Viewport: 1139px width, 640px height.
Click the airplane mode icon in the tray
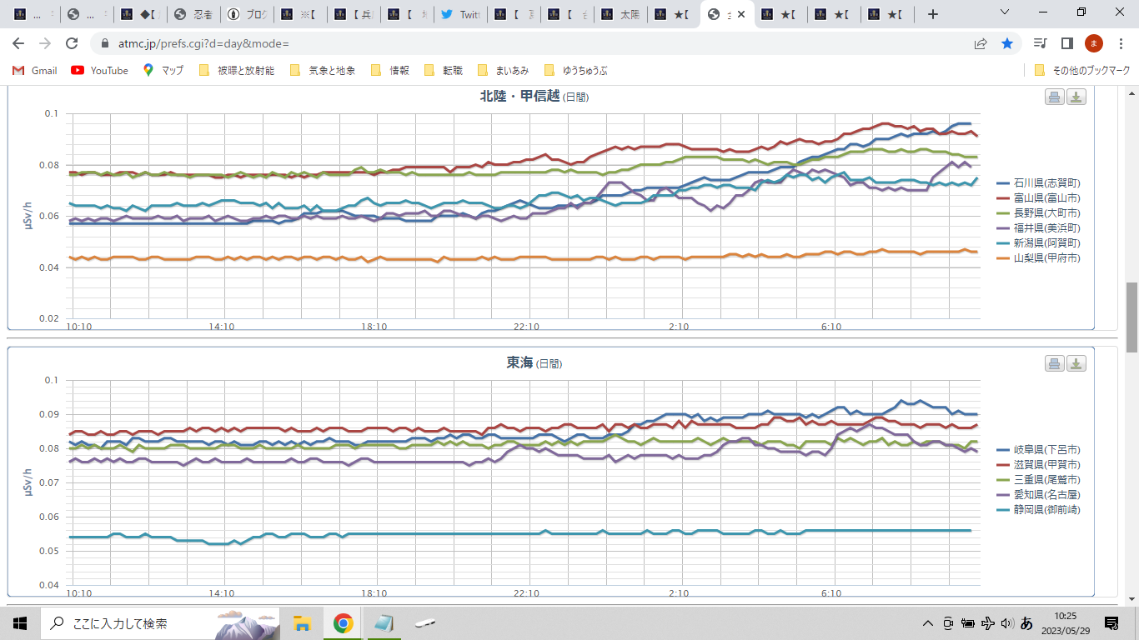(x=988, y=622)
